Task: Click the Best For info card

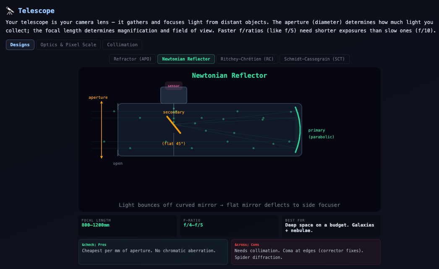Action: coord(331,226)
